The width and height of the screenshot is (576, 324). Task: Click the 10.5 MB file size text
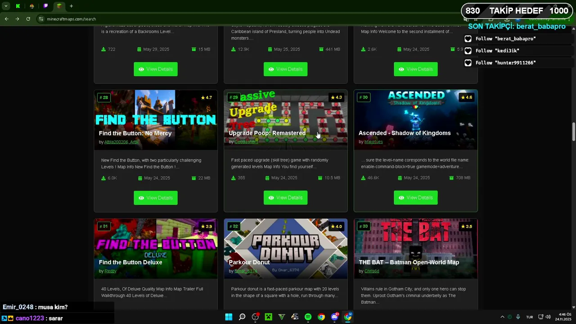pos(333,178)
